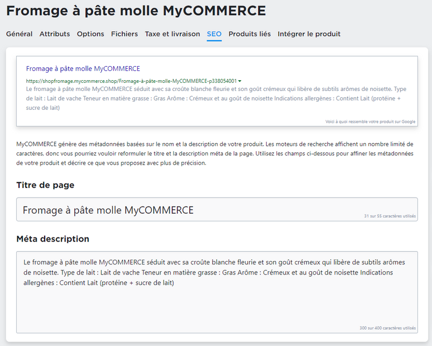Expand the small arrow after preview URL
Viewport: 432px width, 346px height.
[240, 81]
